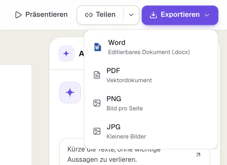Click the Exportieren button
The width and height of the screenshot is (227, 165).
coord(180,15)
